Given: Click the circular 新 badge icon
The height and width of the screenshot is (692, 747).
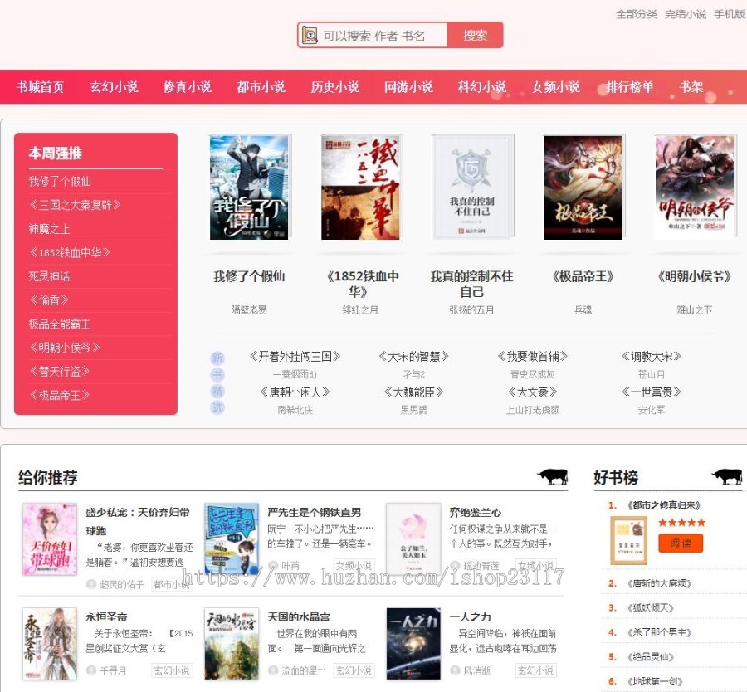Looking at the screenshot, I should point(217,357).
